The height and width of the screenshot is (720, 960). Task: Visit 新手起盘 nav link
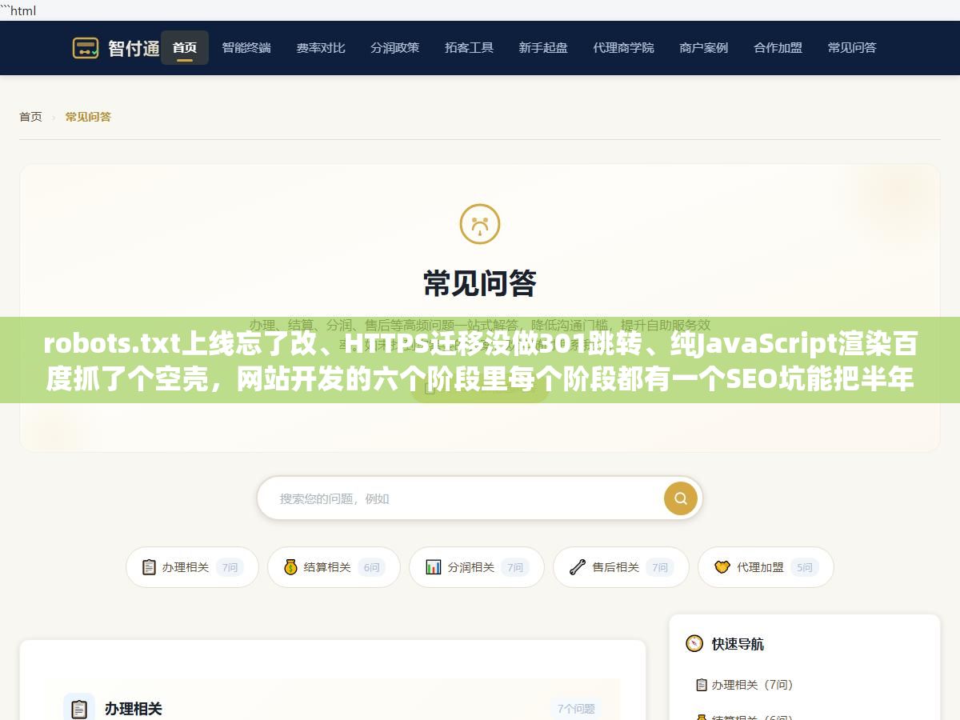pos(543,48)
